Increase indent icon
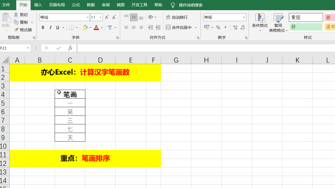Screen dimensions: 335x188 pos(158,28)
